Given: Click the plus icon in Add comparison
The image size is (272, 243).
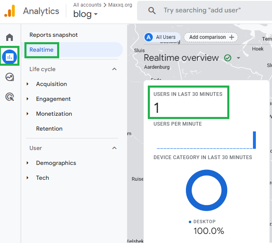Looking at the screenshot, I should point(231,37).
